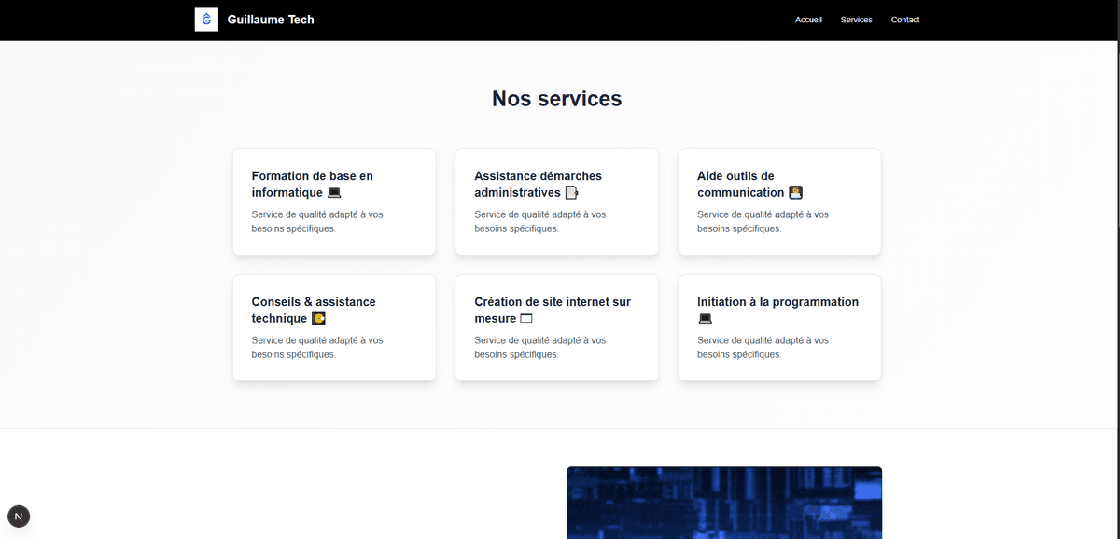
Task: Open the Contact navigation link
Action: pos(904,19)
